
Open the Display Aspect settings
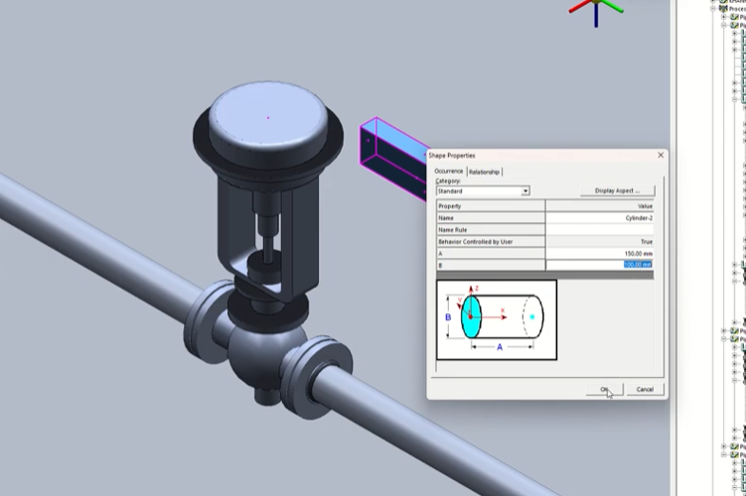coord(617,190)
